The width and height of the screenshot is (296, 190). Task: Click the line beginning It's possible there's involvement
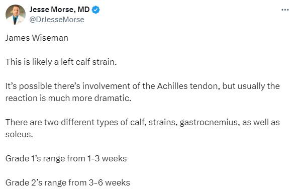(x=143, y=86)
